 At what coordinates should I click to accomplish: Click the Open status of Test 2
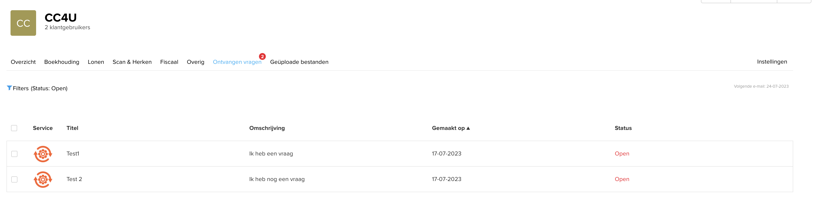pos(622,179)
